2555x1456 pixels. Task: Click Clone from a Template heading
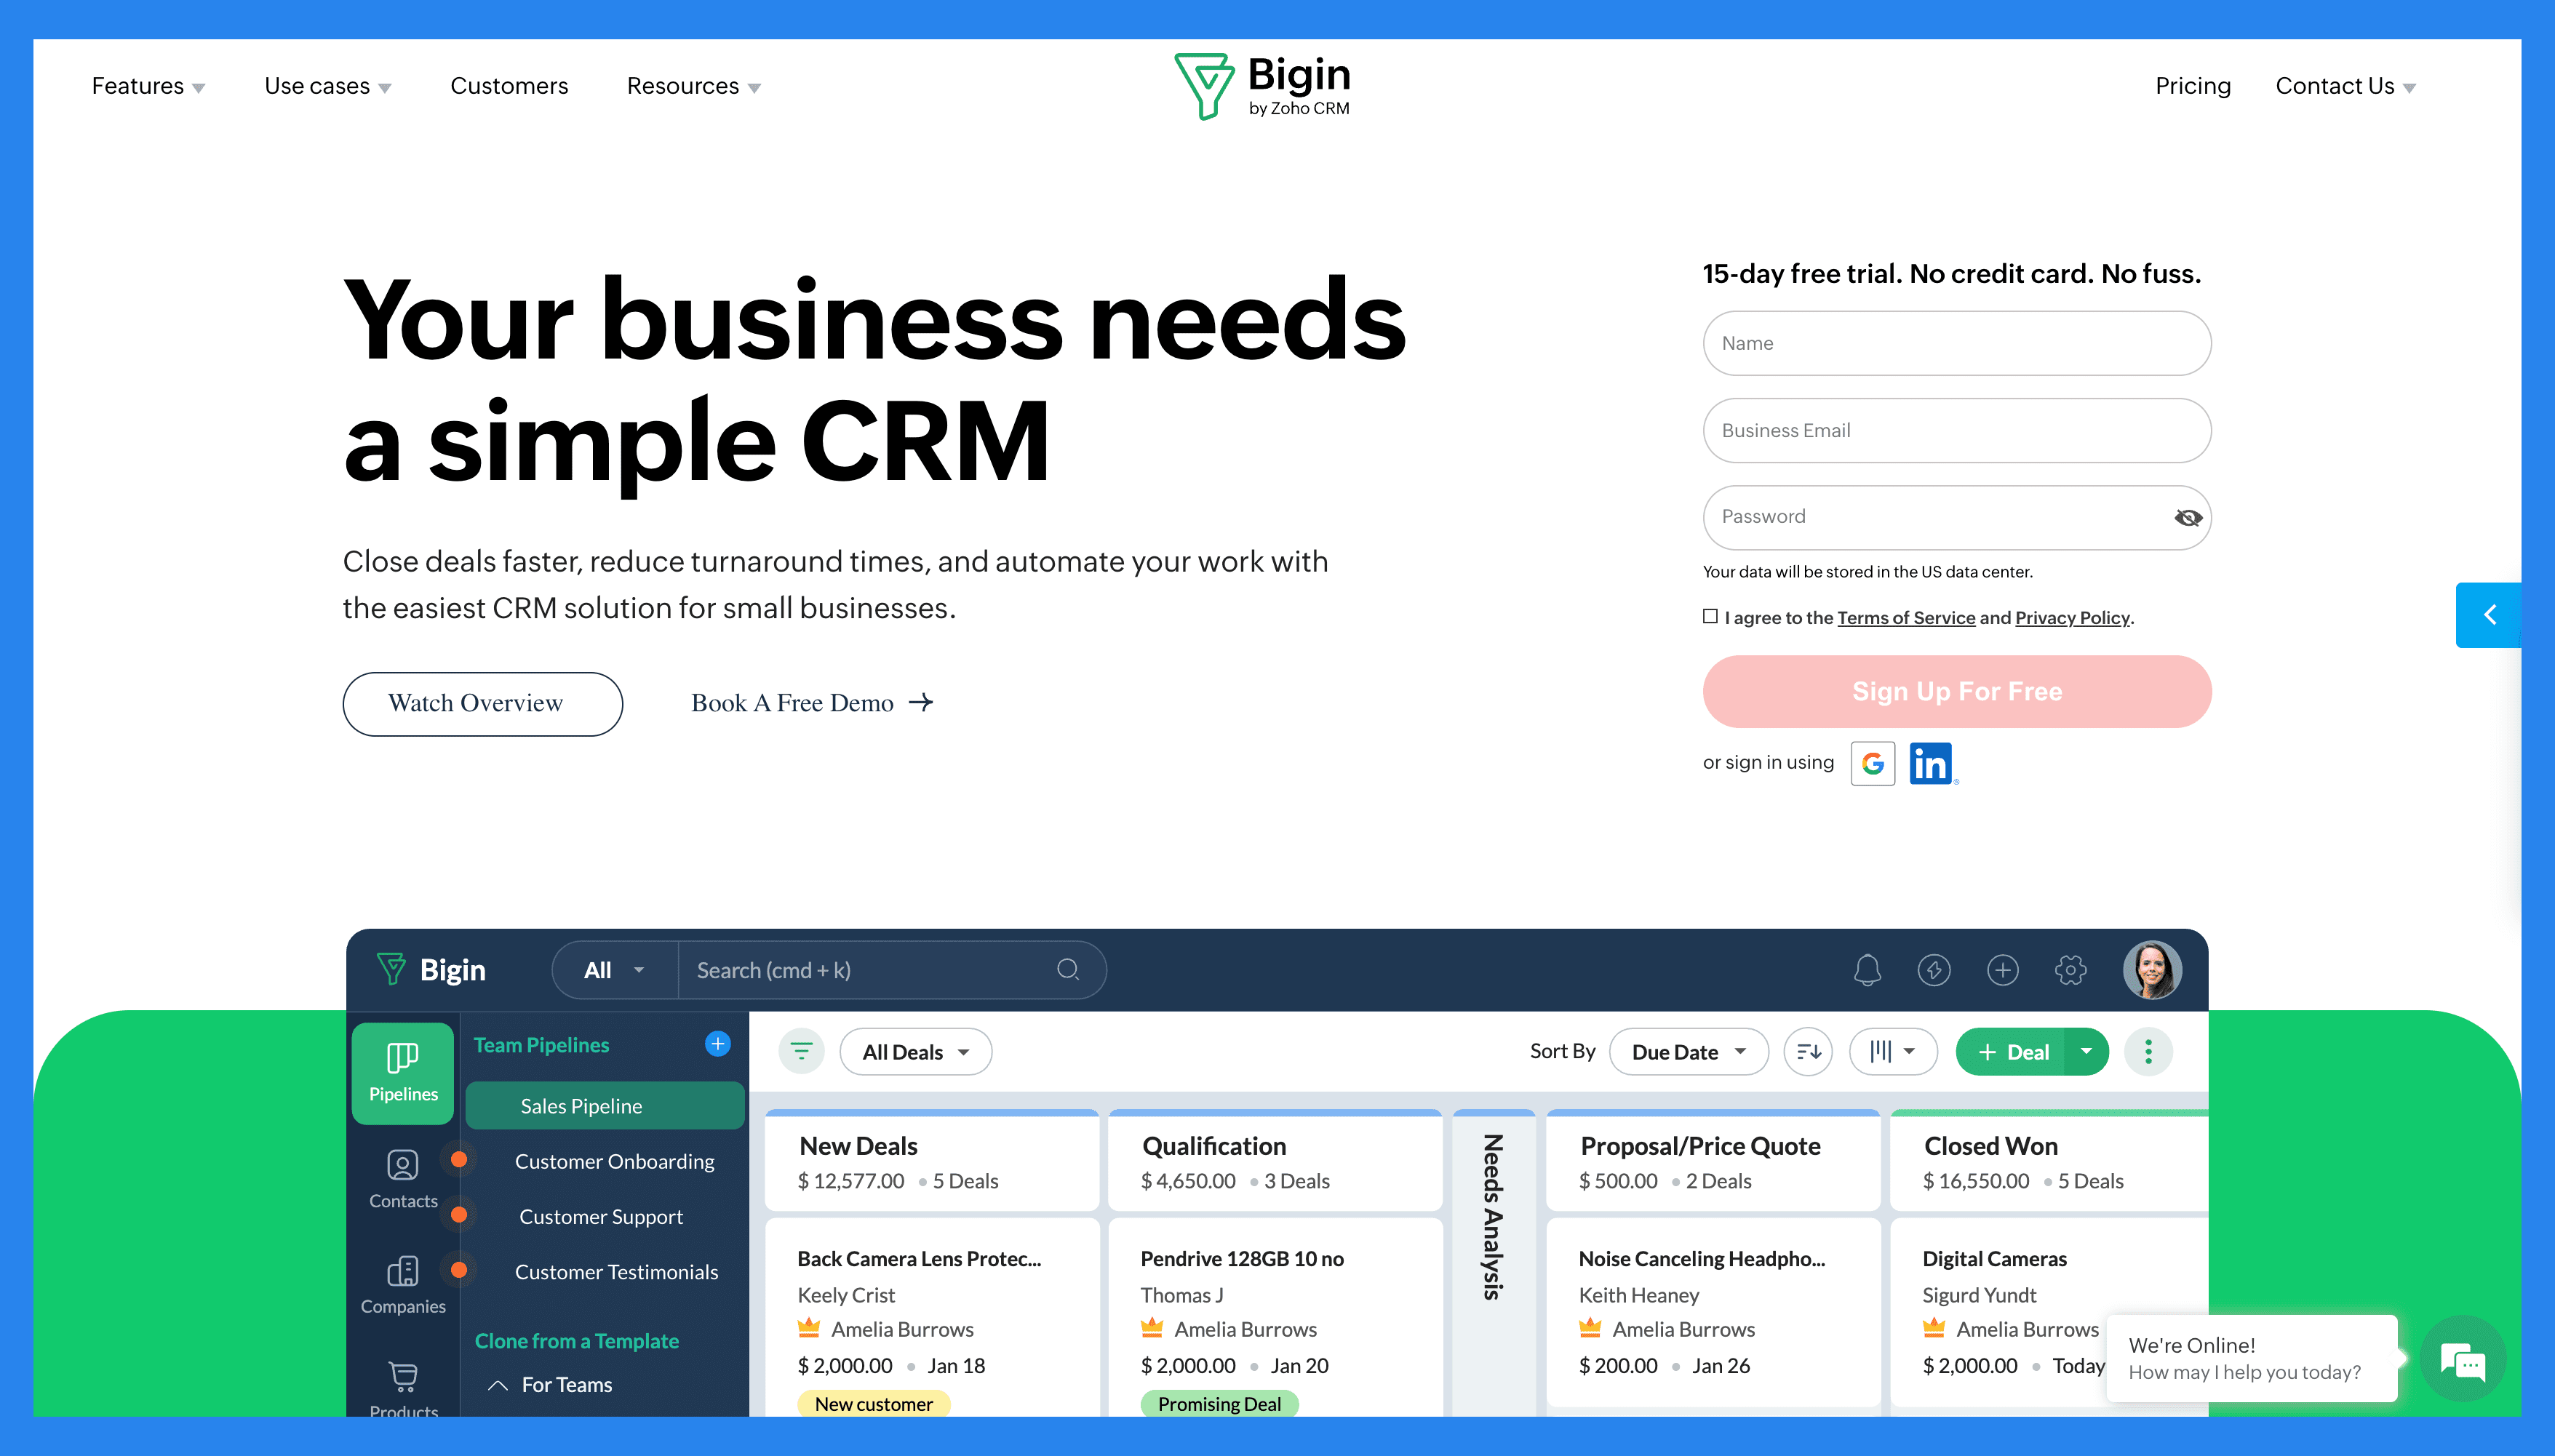pos(576,1341)
